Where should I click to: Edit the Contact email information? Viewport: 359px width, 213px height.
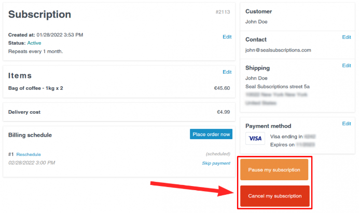347,37
